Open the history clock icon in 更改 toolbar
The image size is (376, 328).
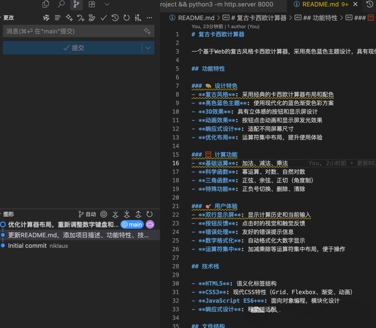pyautogui.click(x=115, y=18)
